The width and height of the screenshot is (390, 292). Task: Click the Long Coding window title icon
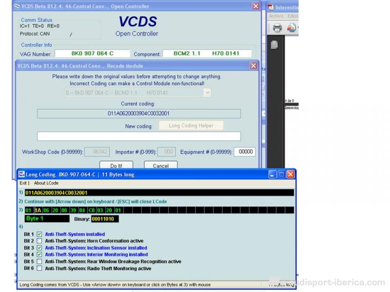(21, 174)
